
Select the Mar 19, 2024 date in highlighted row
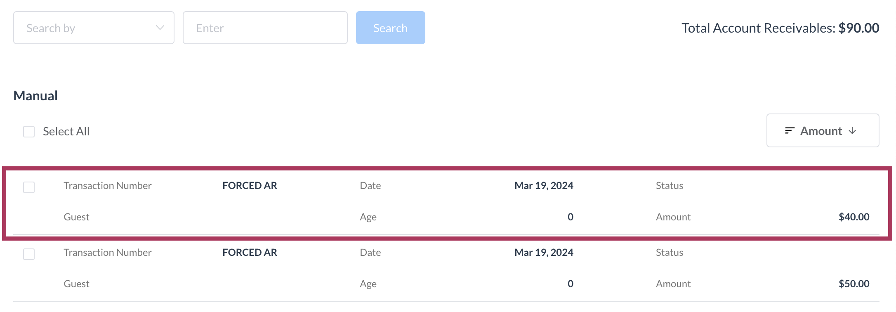544,185
